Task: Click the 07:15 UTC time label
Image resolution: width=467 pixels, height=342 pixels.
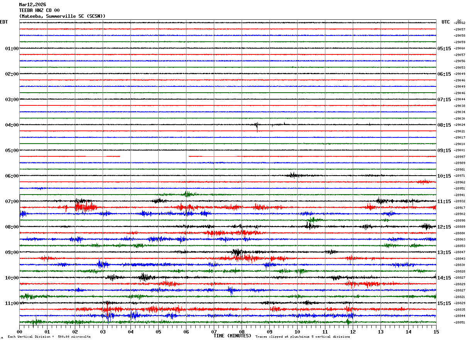Action: [x=444, y=100]
